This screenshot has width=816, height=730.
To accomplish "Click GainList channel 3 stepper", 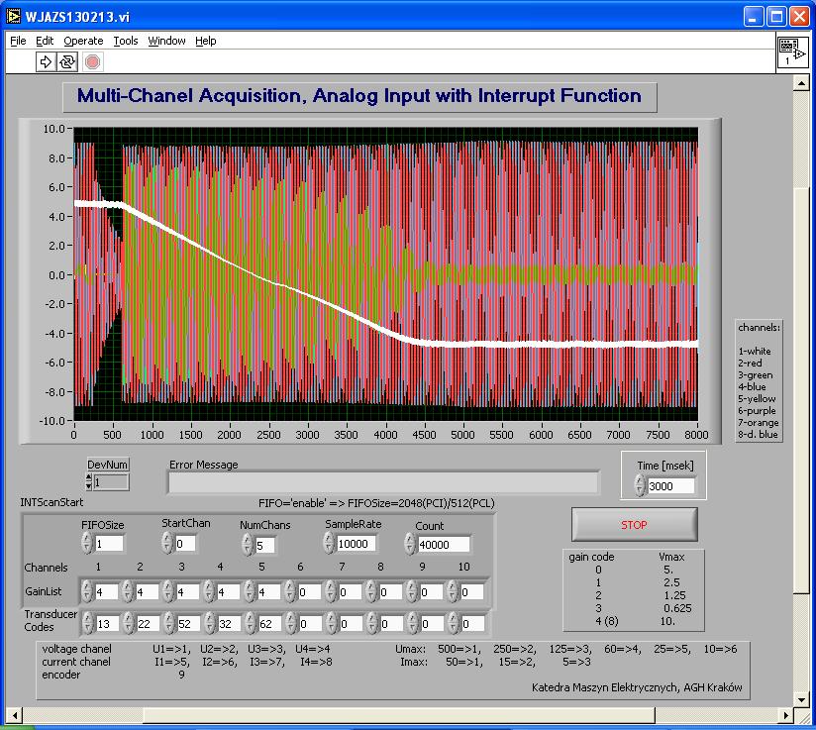I will pos(168,591).
